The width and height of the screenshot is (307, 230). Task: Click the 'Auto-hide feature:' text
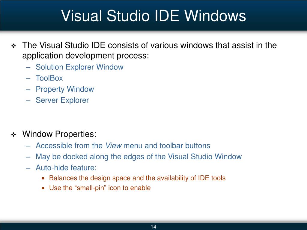coord(66,168)
